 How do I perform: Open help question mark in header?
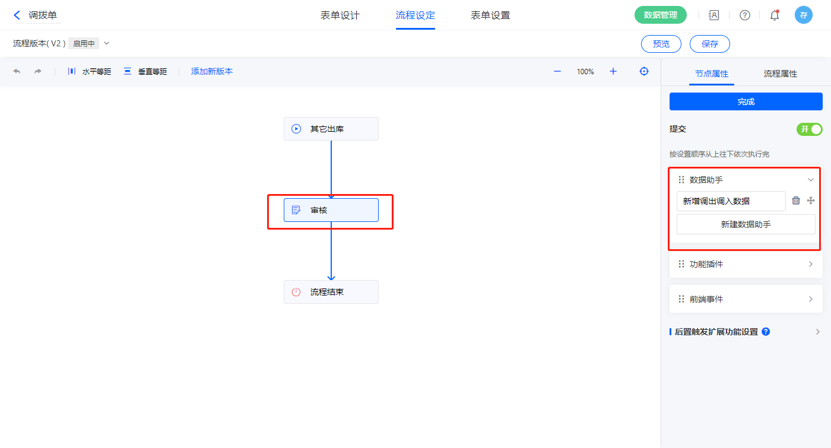744,15
